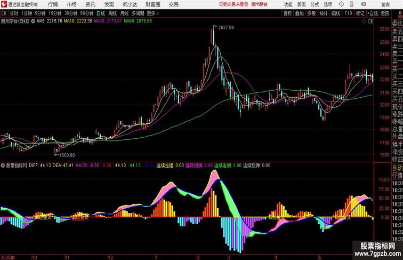
Task: Click the diamond icon above the chart
Action: (364, 21)
